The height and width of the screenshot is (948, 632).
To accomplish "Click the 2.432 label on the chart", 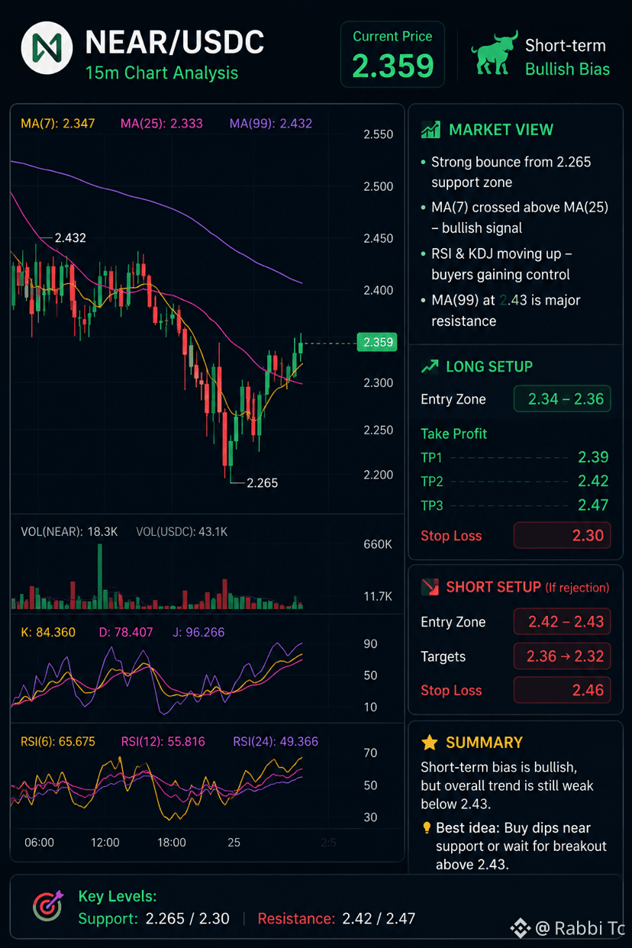I will click(70, 238).
